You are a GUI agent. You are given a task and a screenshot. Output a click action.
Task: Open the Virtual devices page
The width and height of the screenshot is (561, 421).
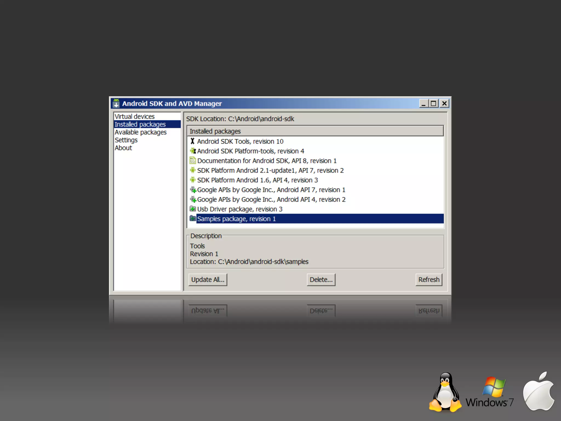(x=134, y=116)
